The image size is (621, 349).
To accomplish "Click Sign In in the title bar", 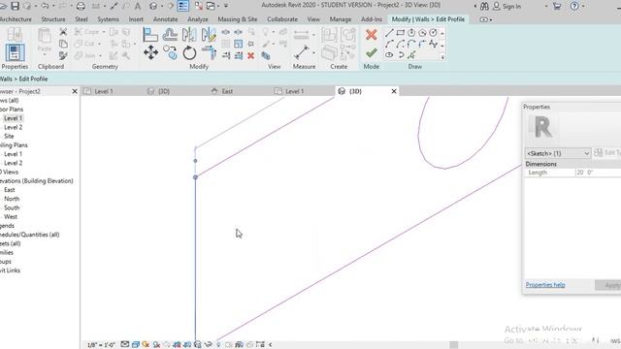I will pos(511,7).
